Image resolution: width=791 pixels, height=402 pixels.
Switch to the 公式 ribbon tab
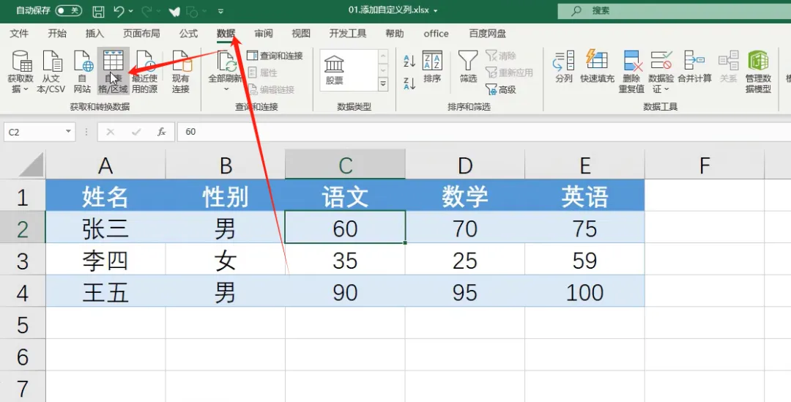[x=188, y=33]
